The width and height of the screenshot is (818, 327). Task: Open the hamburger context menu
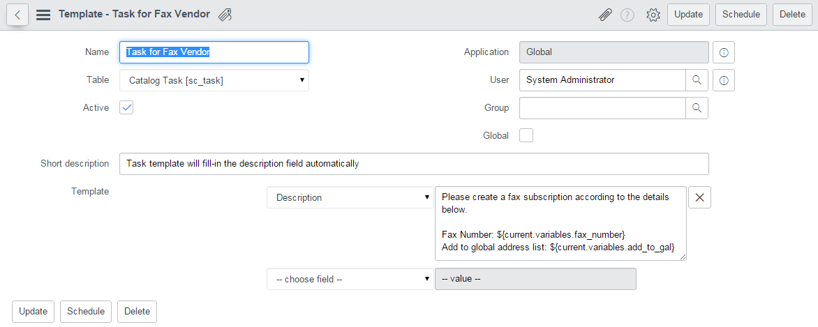click(x=43, y=15)
